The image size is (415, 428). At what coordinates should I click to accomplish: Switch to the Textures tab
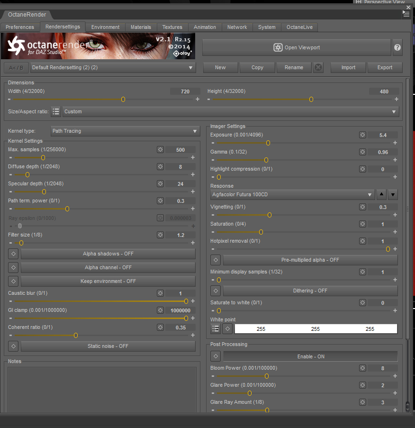pyautogui.click(x=172, y=27)
